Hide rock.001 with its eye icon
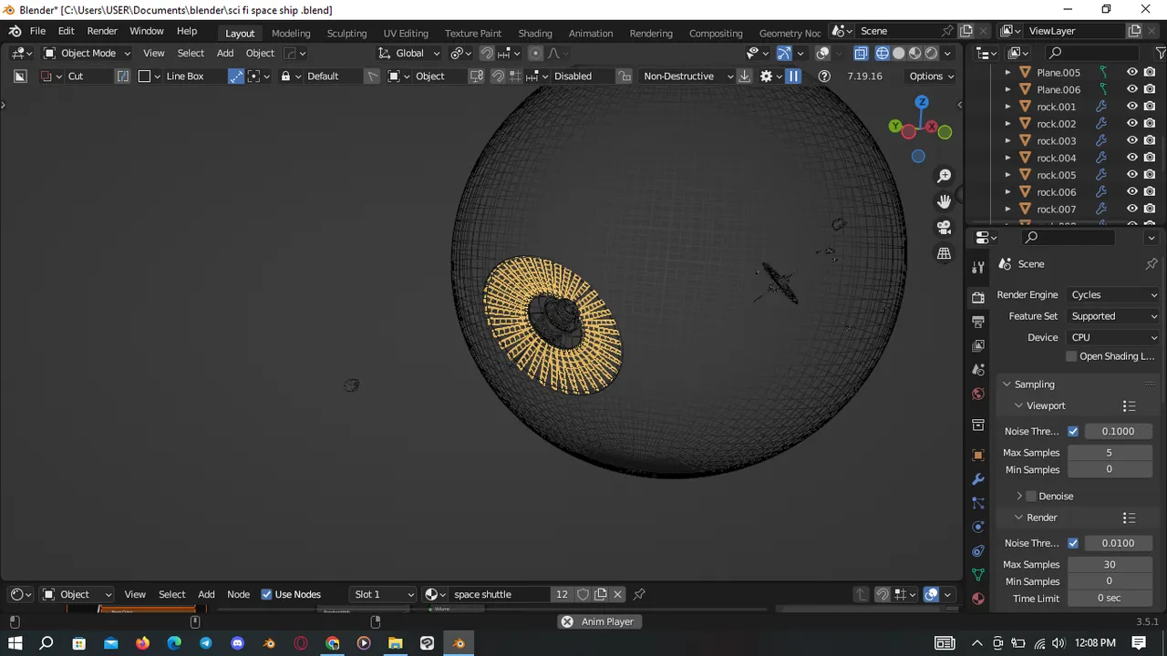Viewport: 1167px width, 656px height. click(1132, 107)
